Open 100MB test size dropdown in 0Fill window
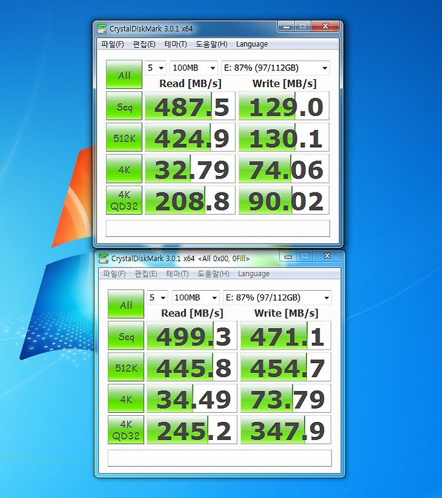 coord(196,297)
